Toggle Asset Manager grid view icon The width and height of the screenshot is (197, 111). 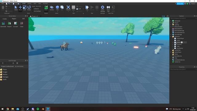click(17, 63)
